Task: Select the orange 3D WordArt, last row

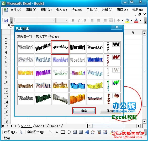Action: 78,99
